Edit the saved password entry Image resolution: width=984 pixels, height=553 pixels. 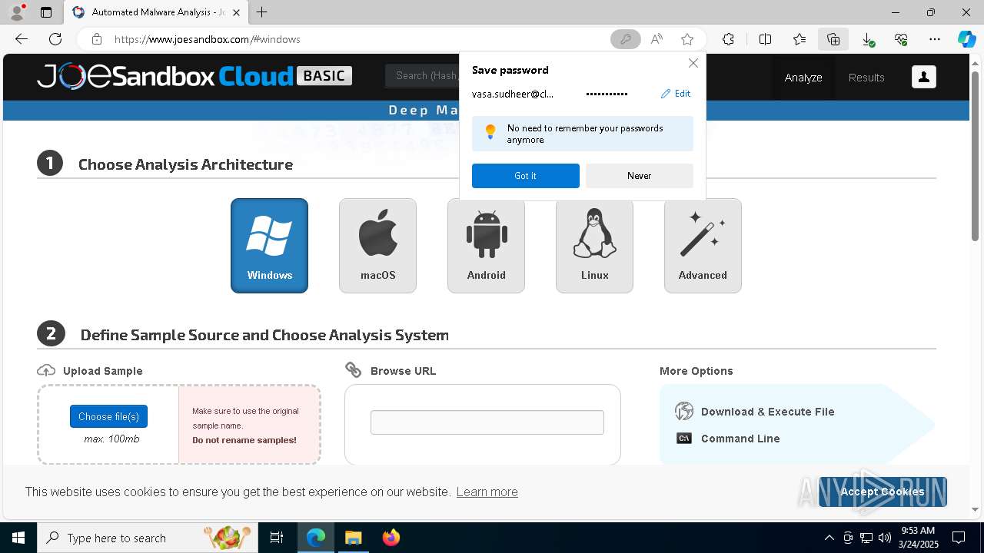point(676,94)
